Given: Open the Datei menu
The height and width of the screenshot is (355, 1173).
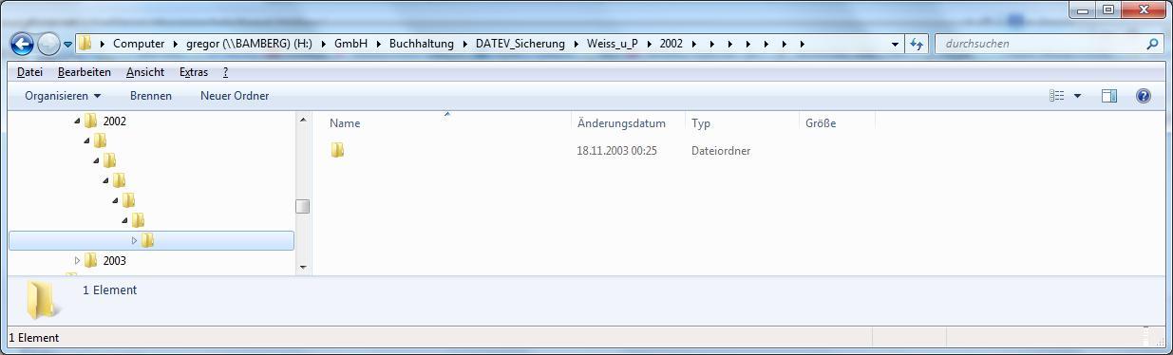Looking at the screenshot, I should pos(29,72).
